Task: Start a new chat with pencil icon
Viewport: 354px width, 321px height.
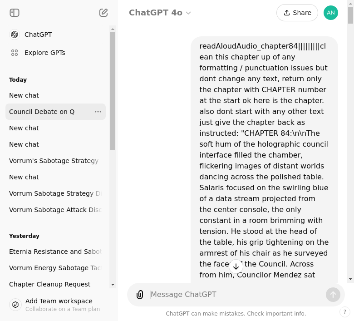Action: [103, 13]
